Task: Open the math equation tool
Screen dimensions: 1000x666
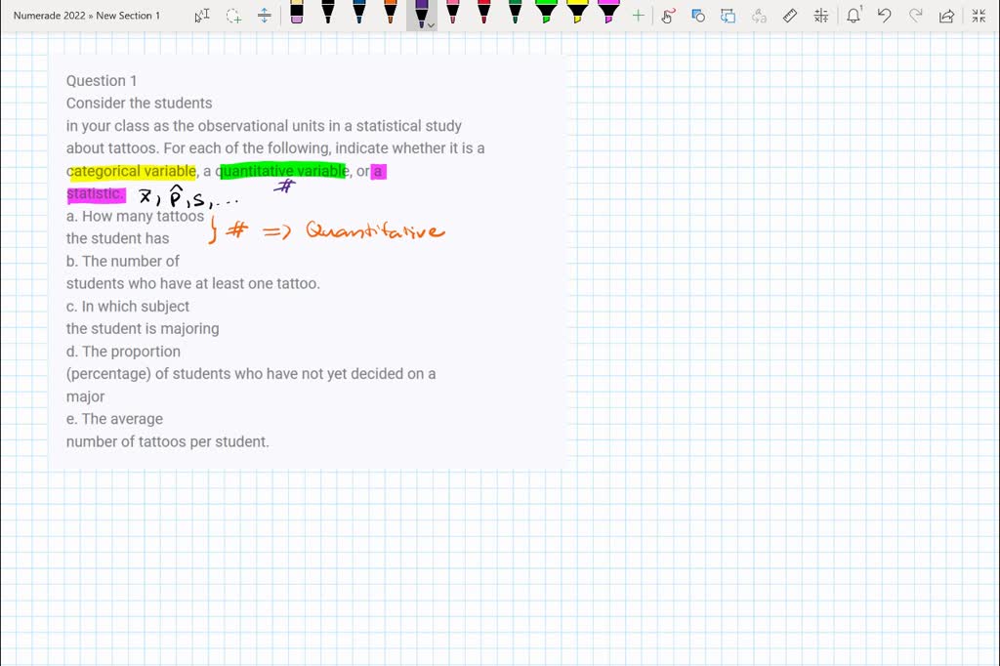Action: [820, 15]
